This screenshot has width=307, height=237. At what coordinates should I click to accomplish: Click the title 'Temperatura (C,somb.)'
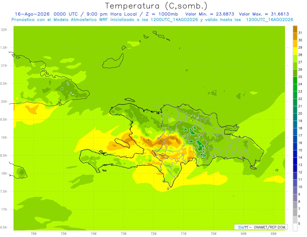coord(156,6)
